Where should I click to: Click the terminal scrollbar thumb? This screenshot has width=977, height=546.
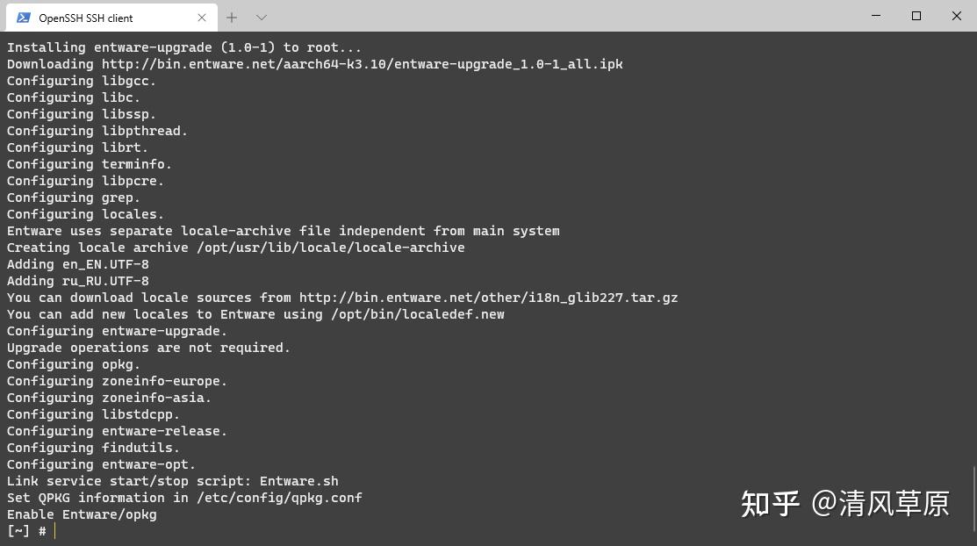(x=973, y=500)
